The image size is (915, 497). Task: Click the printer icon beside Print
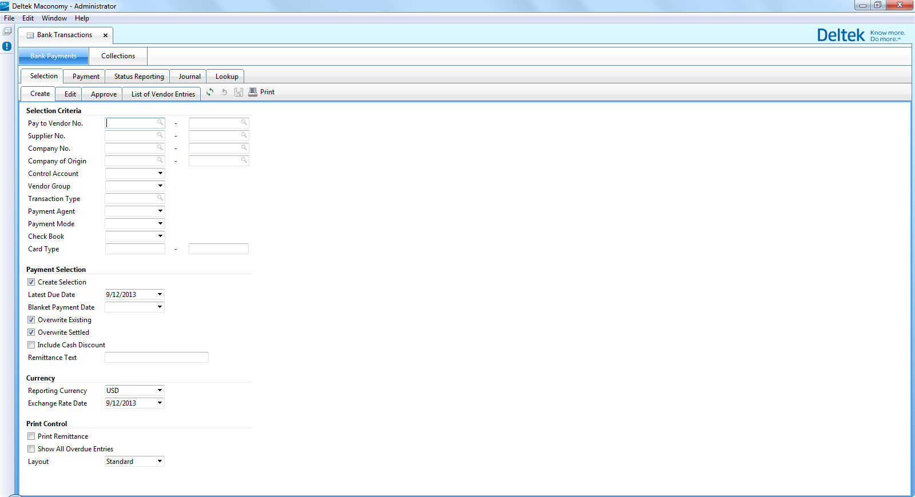tap(253, 92)
